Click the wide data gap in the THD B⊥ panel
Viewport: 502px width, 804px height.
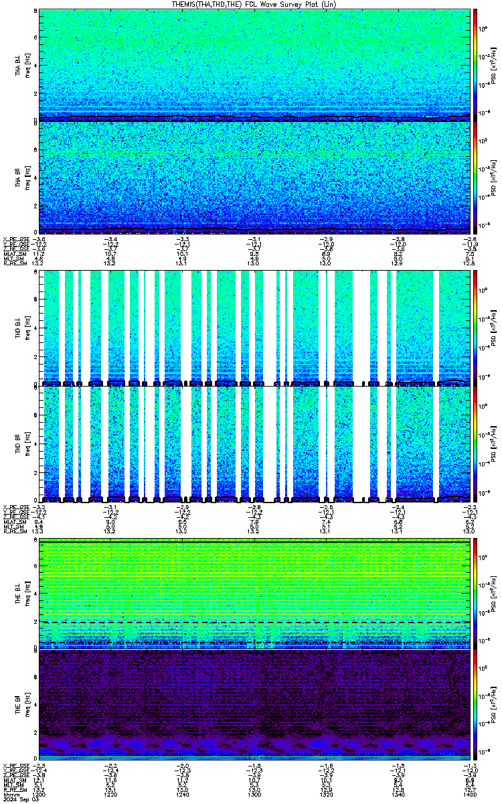361,327
